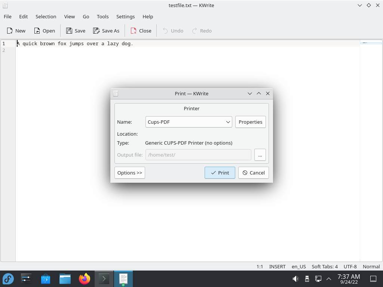Click the Show Desktop button
Screen dimensions: 383x287
coord(373,279)
